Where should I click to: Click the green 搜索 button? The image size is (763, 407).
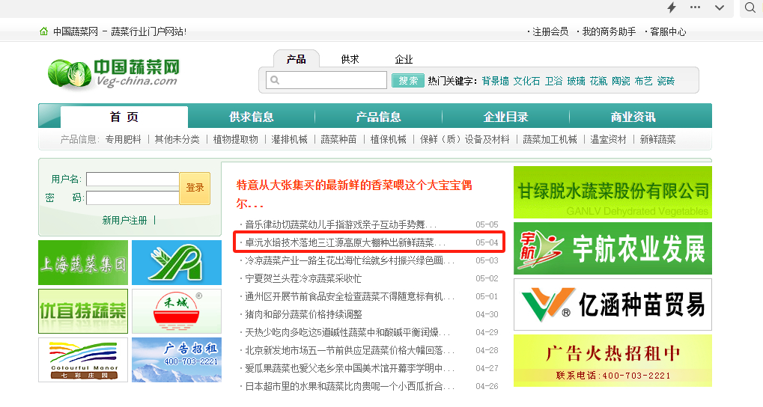[408, 81]
